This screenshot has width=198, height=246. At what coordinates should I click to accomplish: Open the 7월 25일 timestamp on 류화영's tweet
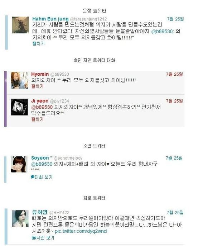click(x=175, y=212)
